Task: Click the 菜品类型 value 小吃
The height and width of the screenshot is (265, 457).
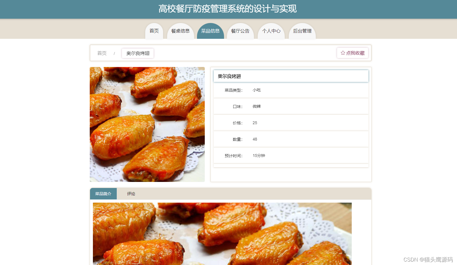Action: pos(257,90)
